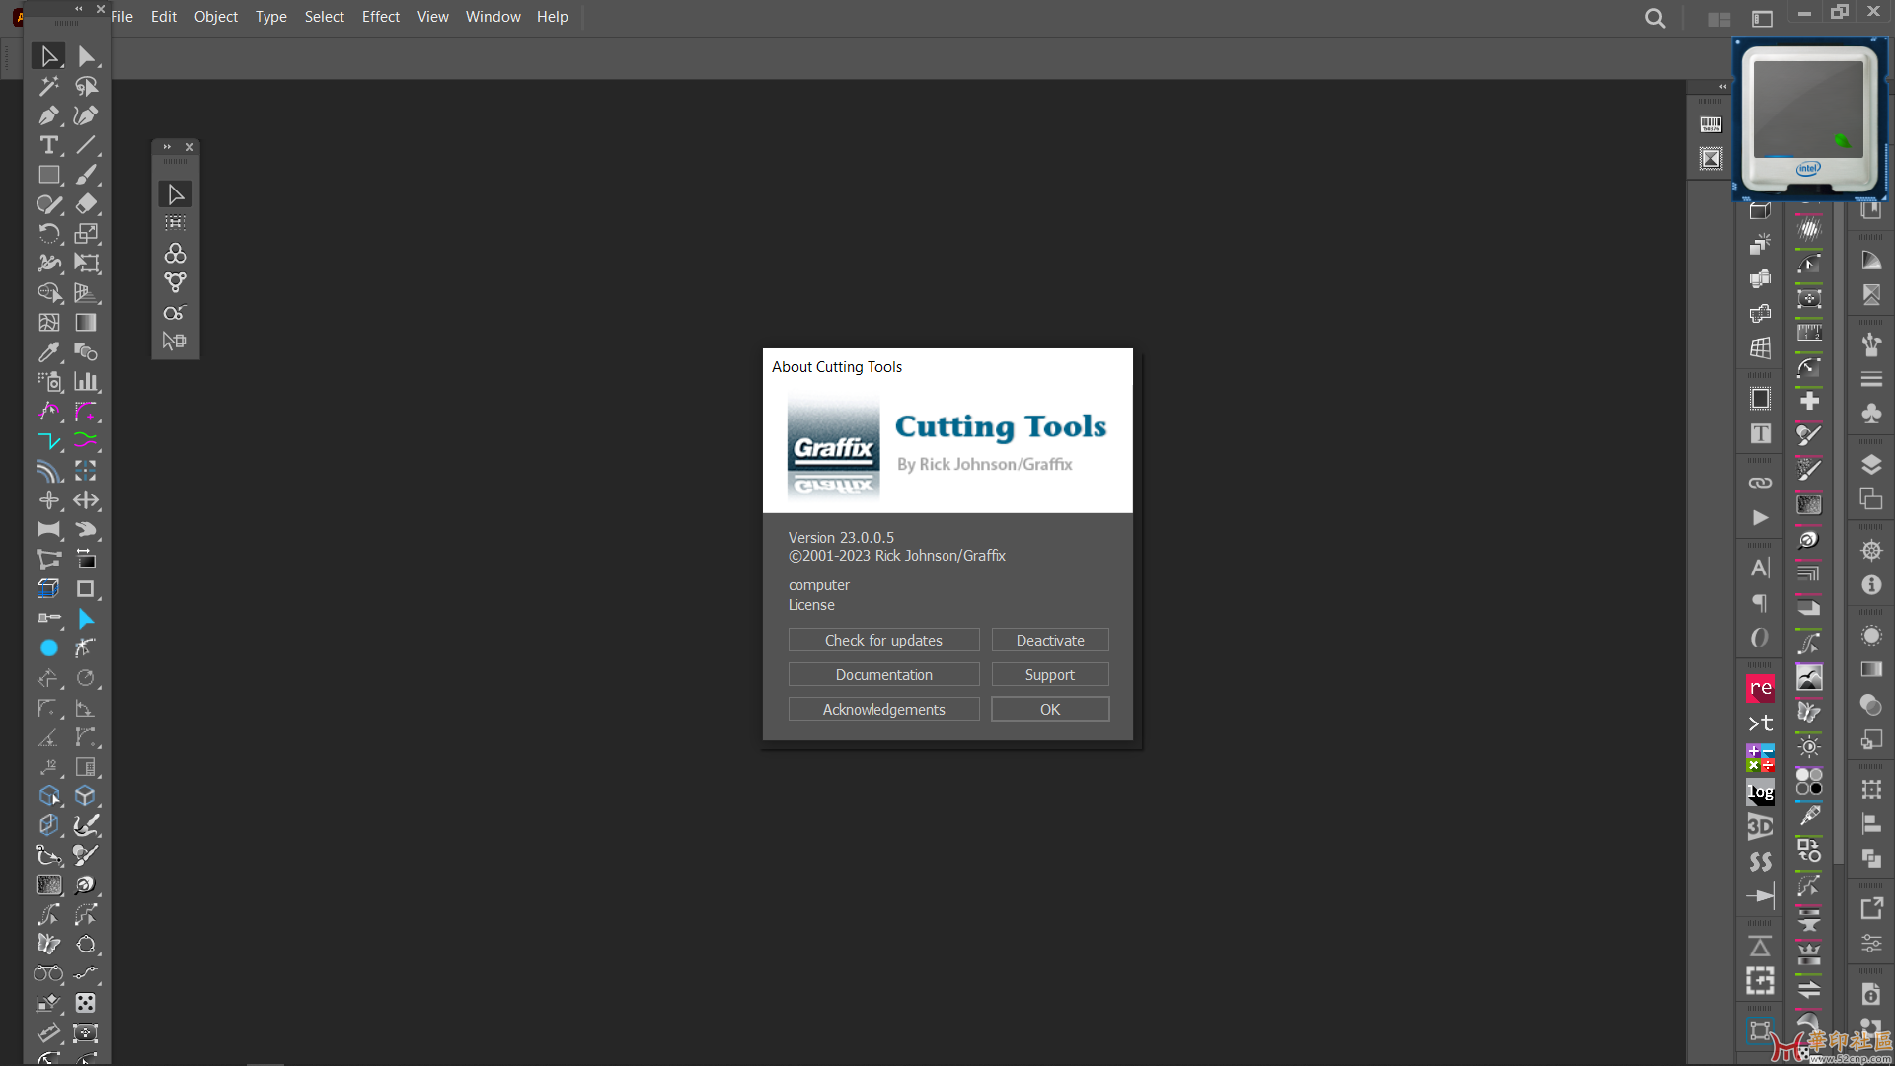Select the Scale tool
The height and width of the screenshot is (1066, 1895).
pyautogui.click(x=86, y=234)
